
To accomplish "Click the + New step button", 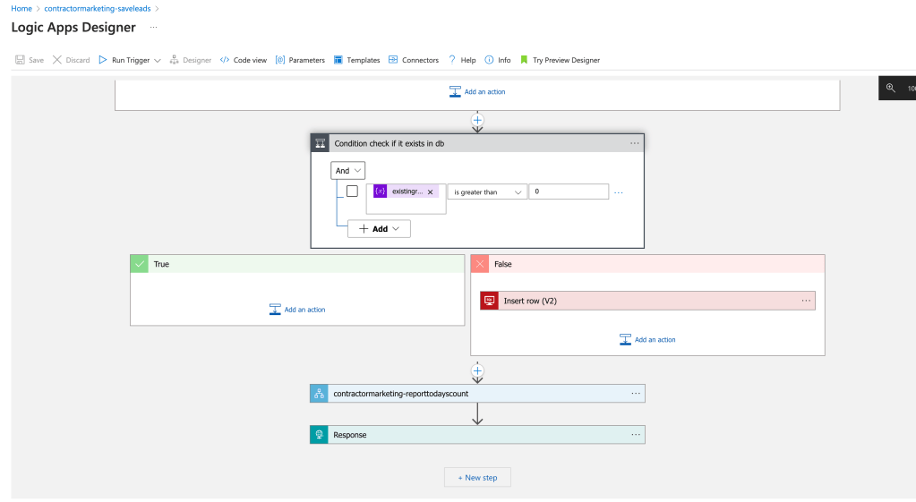I will pos(477,477).
